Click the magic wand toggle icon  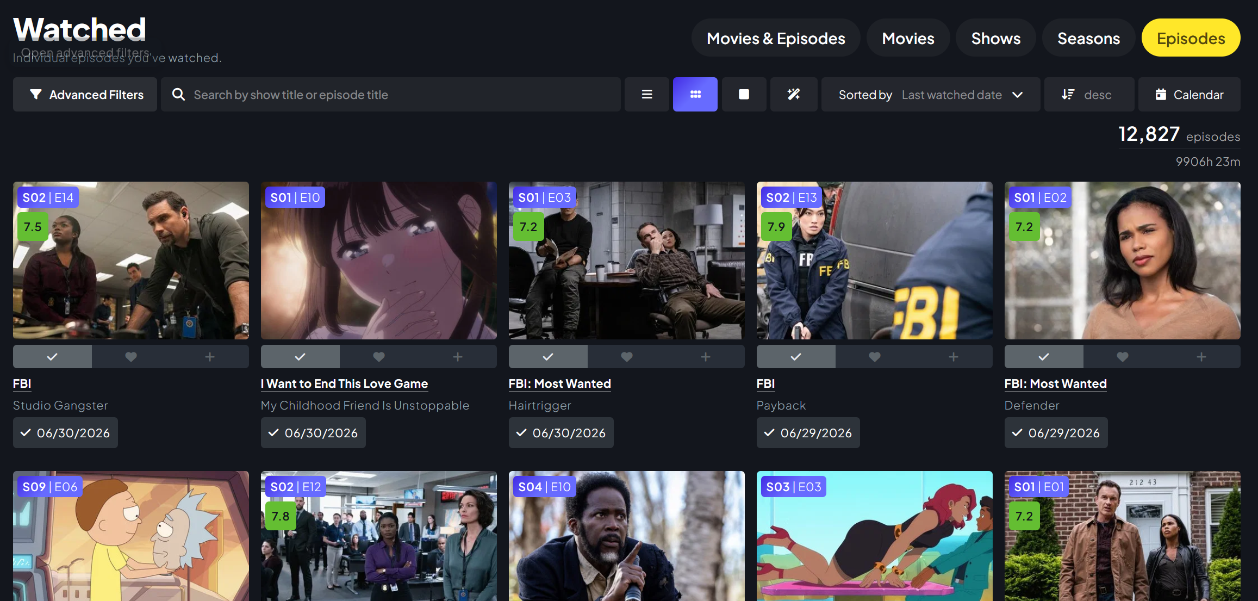794,95
